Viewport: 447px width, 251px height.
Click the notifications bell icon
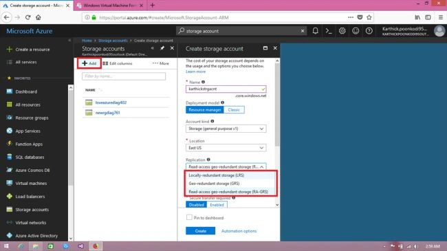click(315, 31)
